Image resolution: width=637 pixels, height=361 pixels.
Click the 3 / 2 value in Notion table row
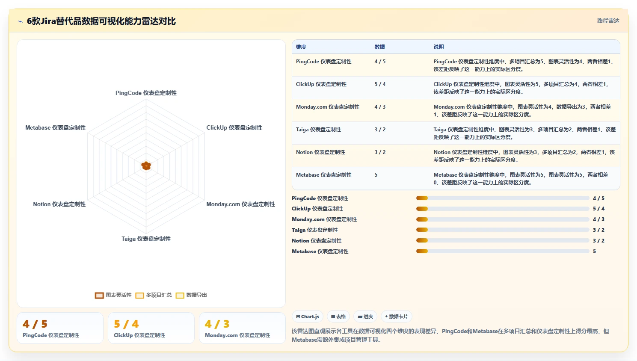coord(380,152)
